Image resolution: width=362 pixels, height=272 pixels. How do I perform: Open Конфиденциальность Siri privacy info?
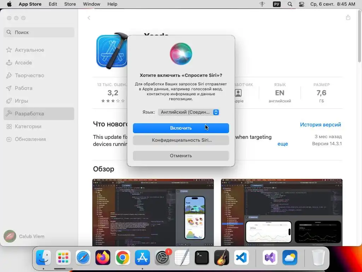coord(181,140)
